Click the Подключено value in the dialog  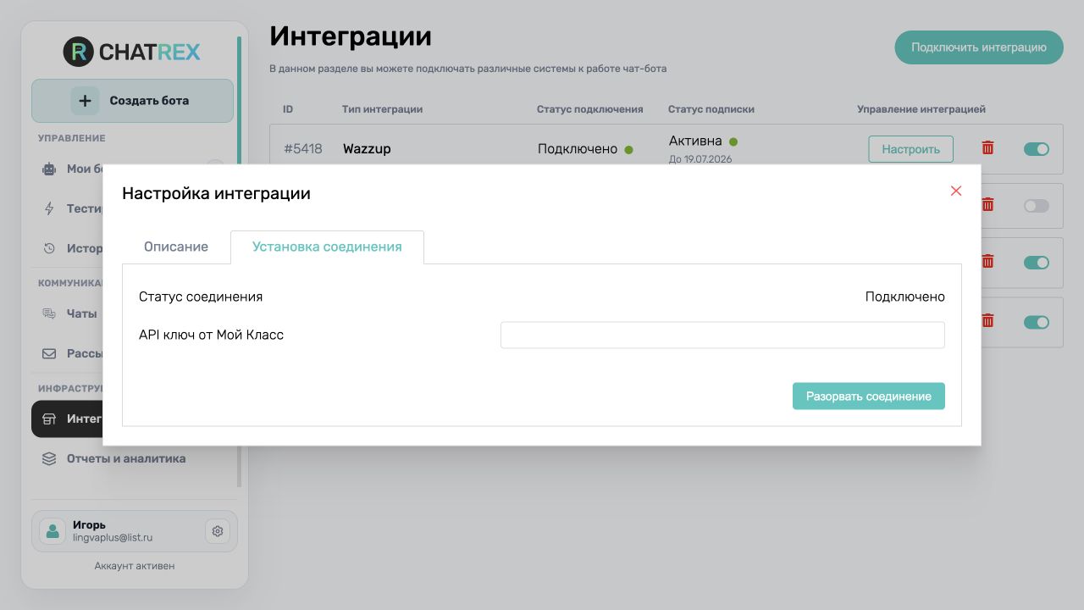click(905, 297)
